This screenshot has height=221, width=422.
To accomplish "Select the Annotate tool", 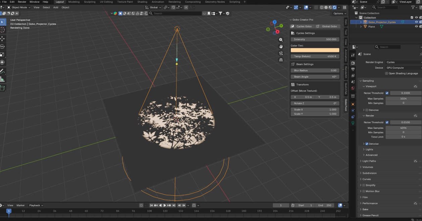I will (x=2, y=71).
